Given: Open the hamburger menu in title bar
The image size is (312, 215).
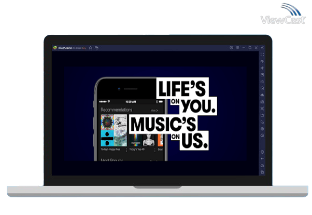Looking at the screenshot, I should 237,48.
